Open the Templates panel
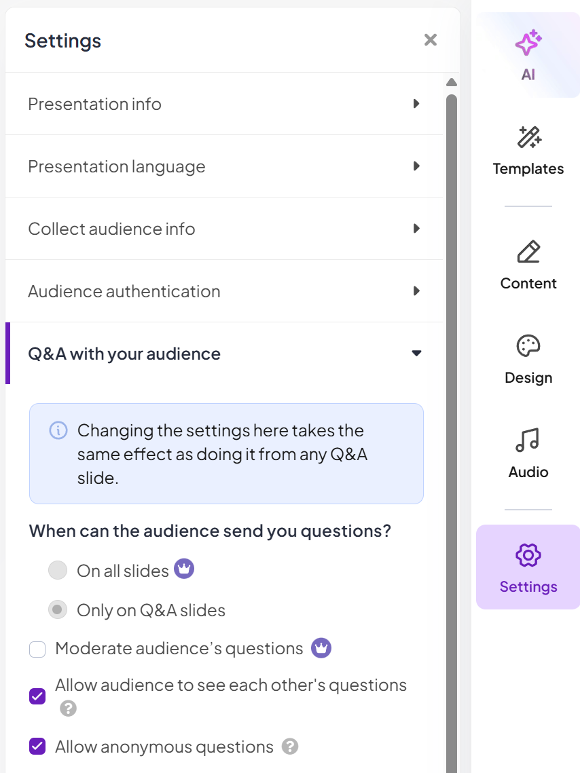Viewport: 580px width, 773px height. [x=528, y=151]
